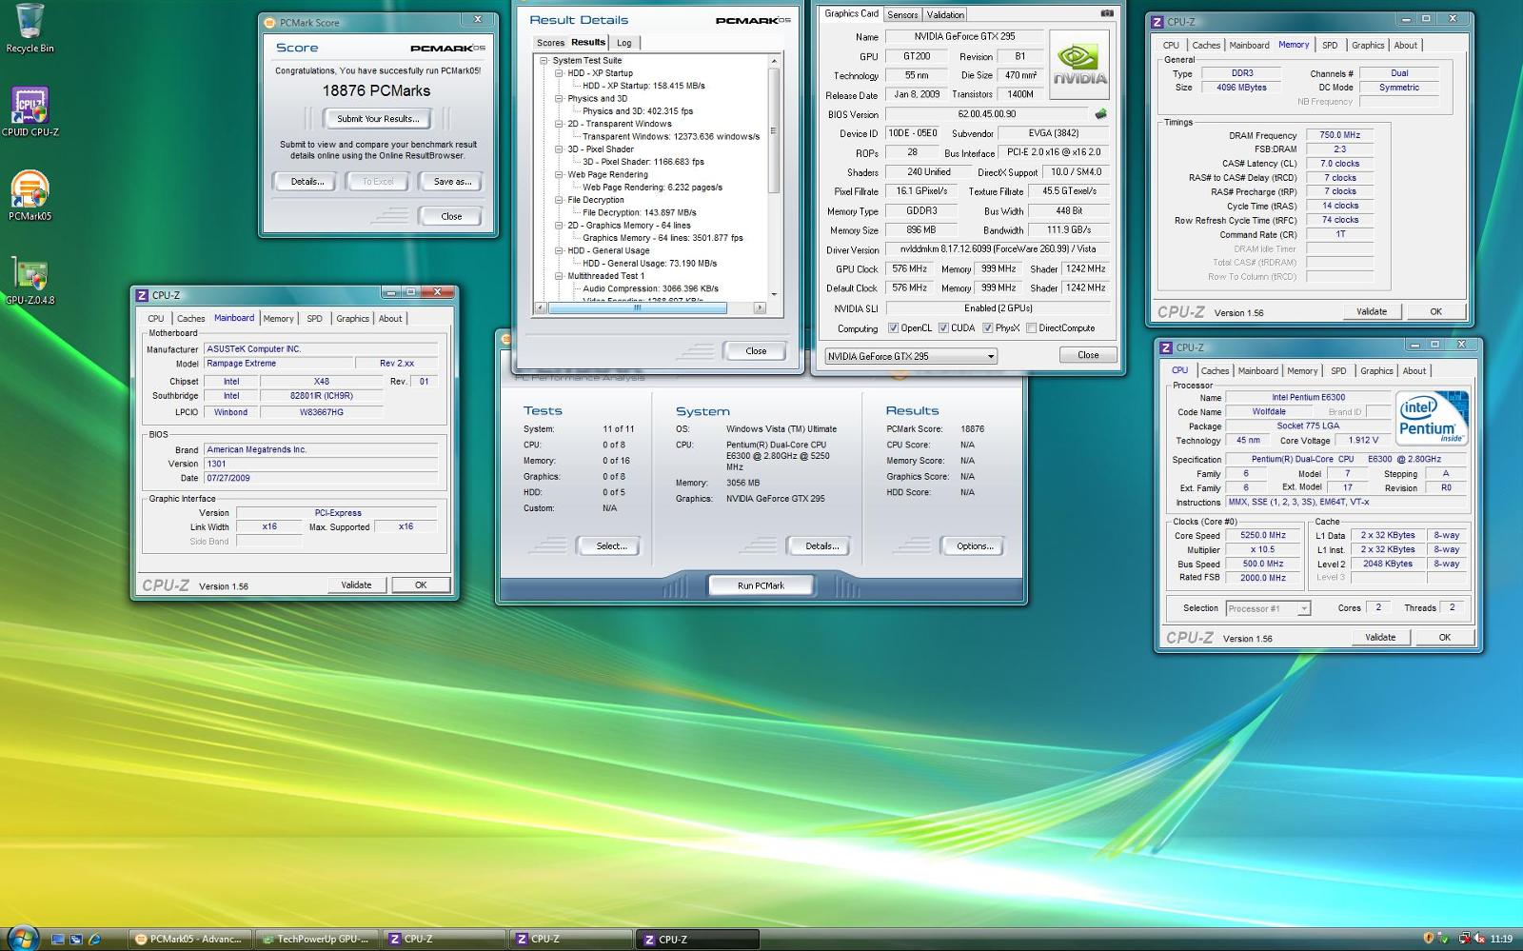The image size is (1523, 951).
Task: Click the GPU-Z screenshot camera icon
Action: coord(1106,13)
